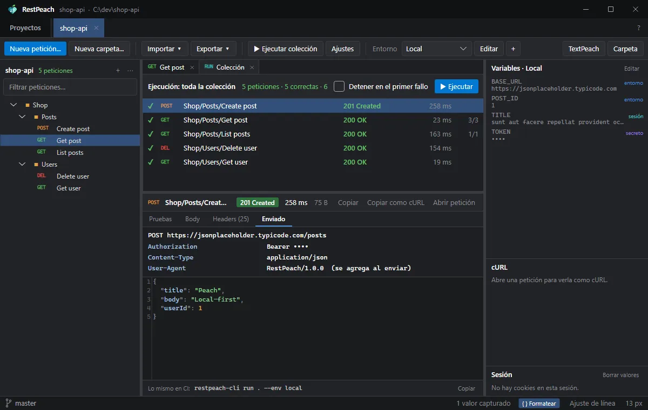Open the Body response tab
Viewport: 648px width, 410px height.
(x=192, y=219)
